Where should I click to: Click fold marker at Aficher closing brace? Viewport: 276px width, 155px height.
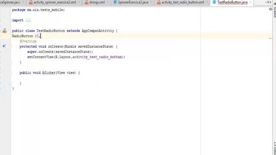[x=10, y=83]
